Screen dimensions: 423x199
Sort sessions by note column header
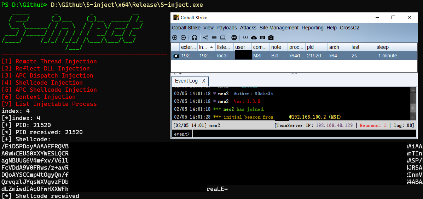point(279,47)
